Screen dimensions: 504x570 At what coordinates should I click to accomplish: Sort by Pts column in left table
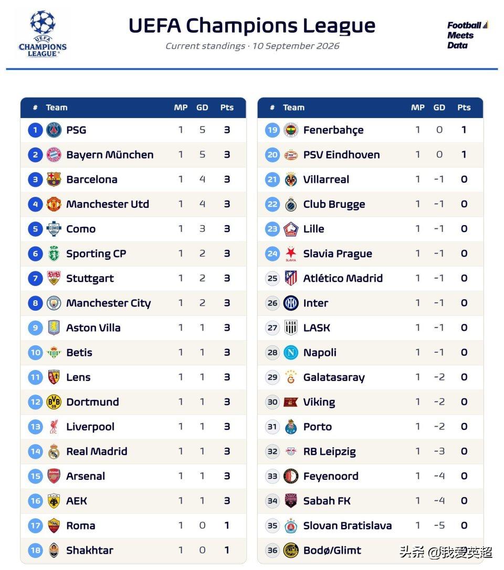click(227, 108)
